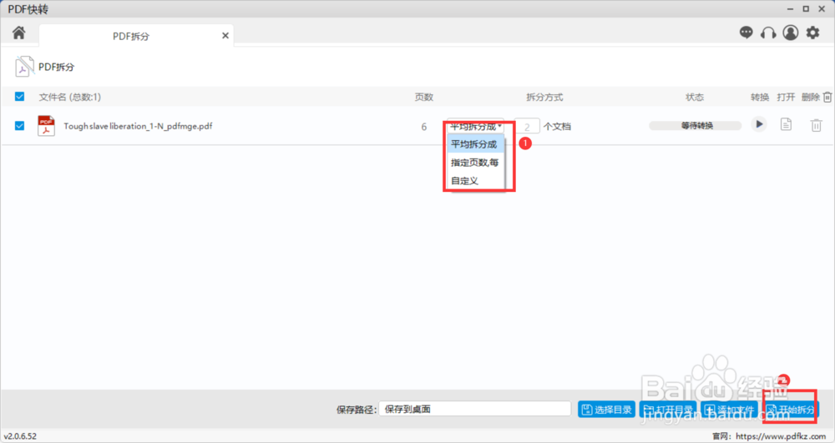
Task: Click file name Tough slave liberation_1-N_pdfmge.pdf
Action: pyautogui.click(x=138, y=126)
